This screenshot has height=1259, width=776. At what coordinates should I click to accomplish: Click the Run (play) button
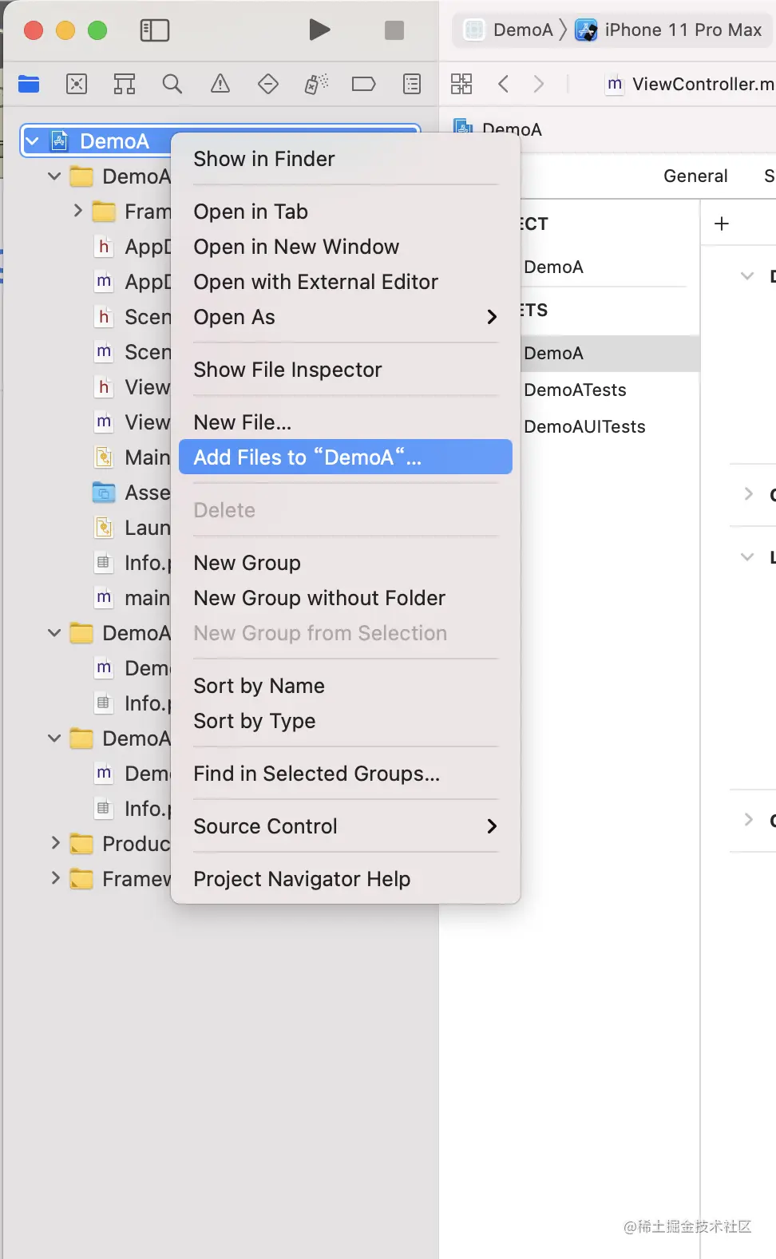point(319,30)
